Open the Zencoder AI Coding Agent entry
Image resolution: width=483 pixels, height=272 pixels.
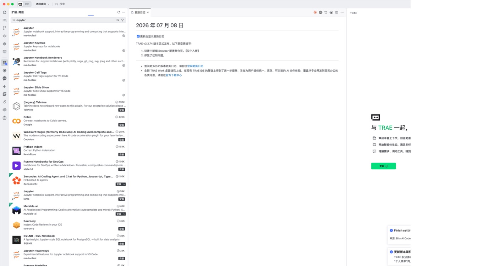click(68, 180)
